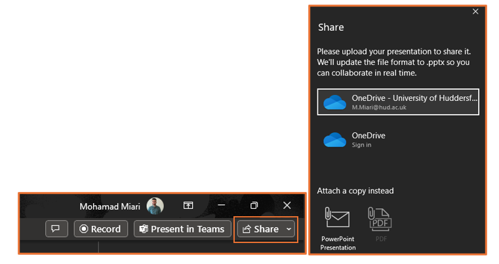499x264 pixels.
Task: Toggle ribbon display options icon
Action: [x=188, y=206]
